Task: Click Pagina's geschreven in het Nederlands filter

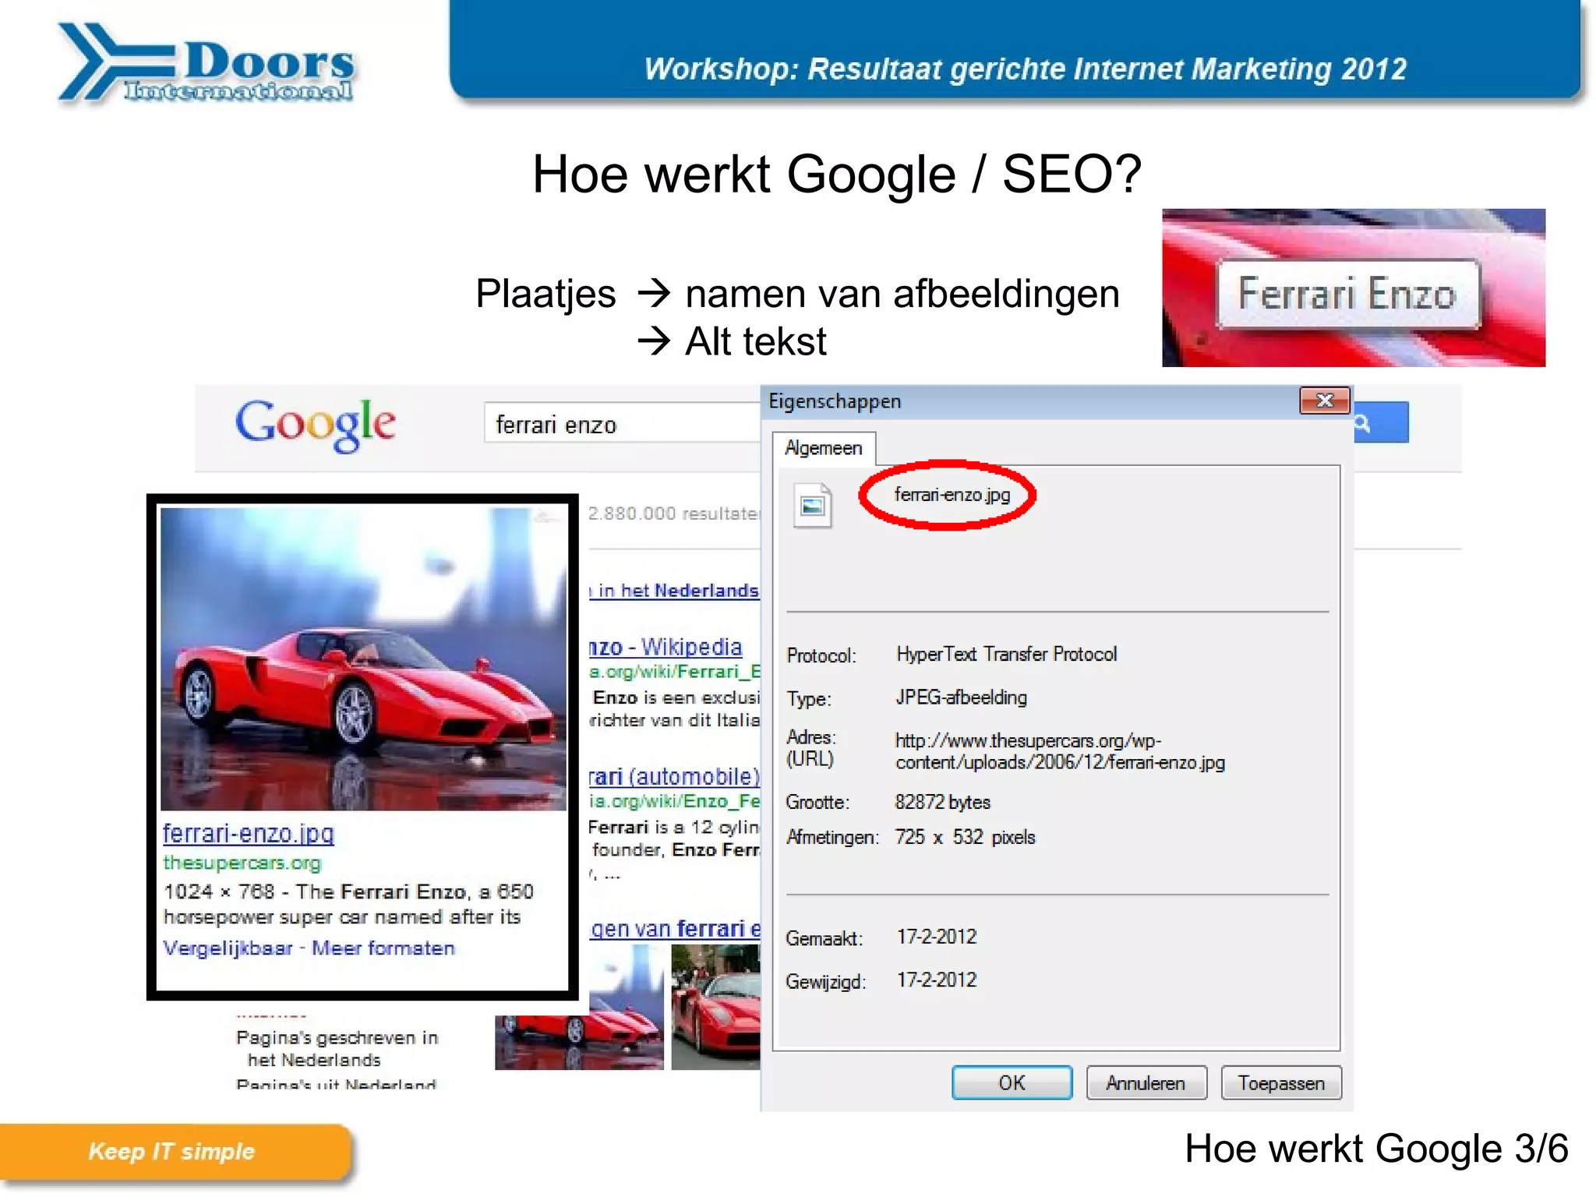Action: point(337,1049)
